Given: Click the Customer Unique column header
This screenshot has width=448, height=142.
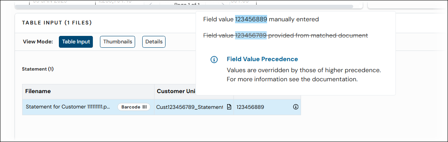Looking at the screenshot, I should point(175,91).
